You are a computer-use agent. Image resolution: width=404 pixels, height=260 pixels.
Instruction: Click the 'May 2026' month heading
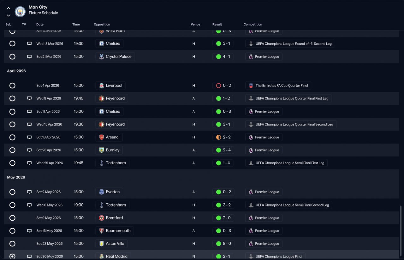(16, 178)
